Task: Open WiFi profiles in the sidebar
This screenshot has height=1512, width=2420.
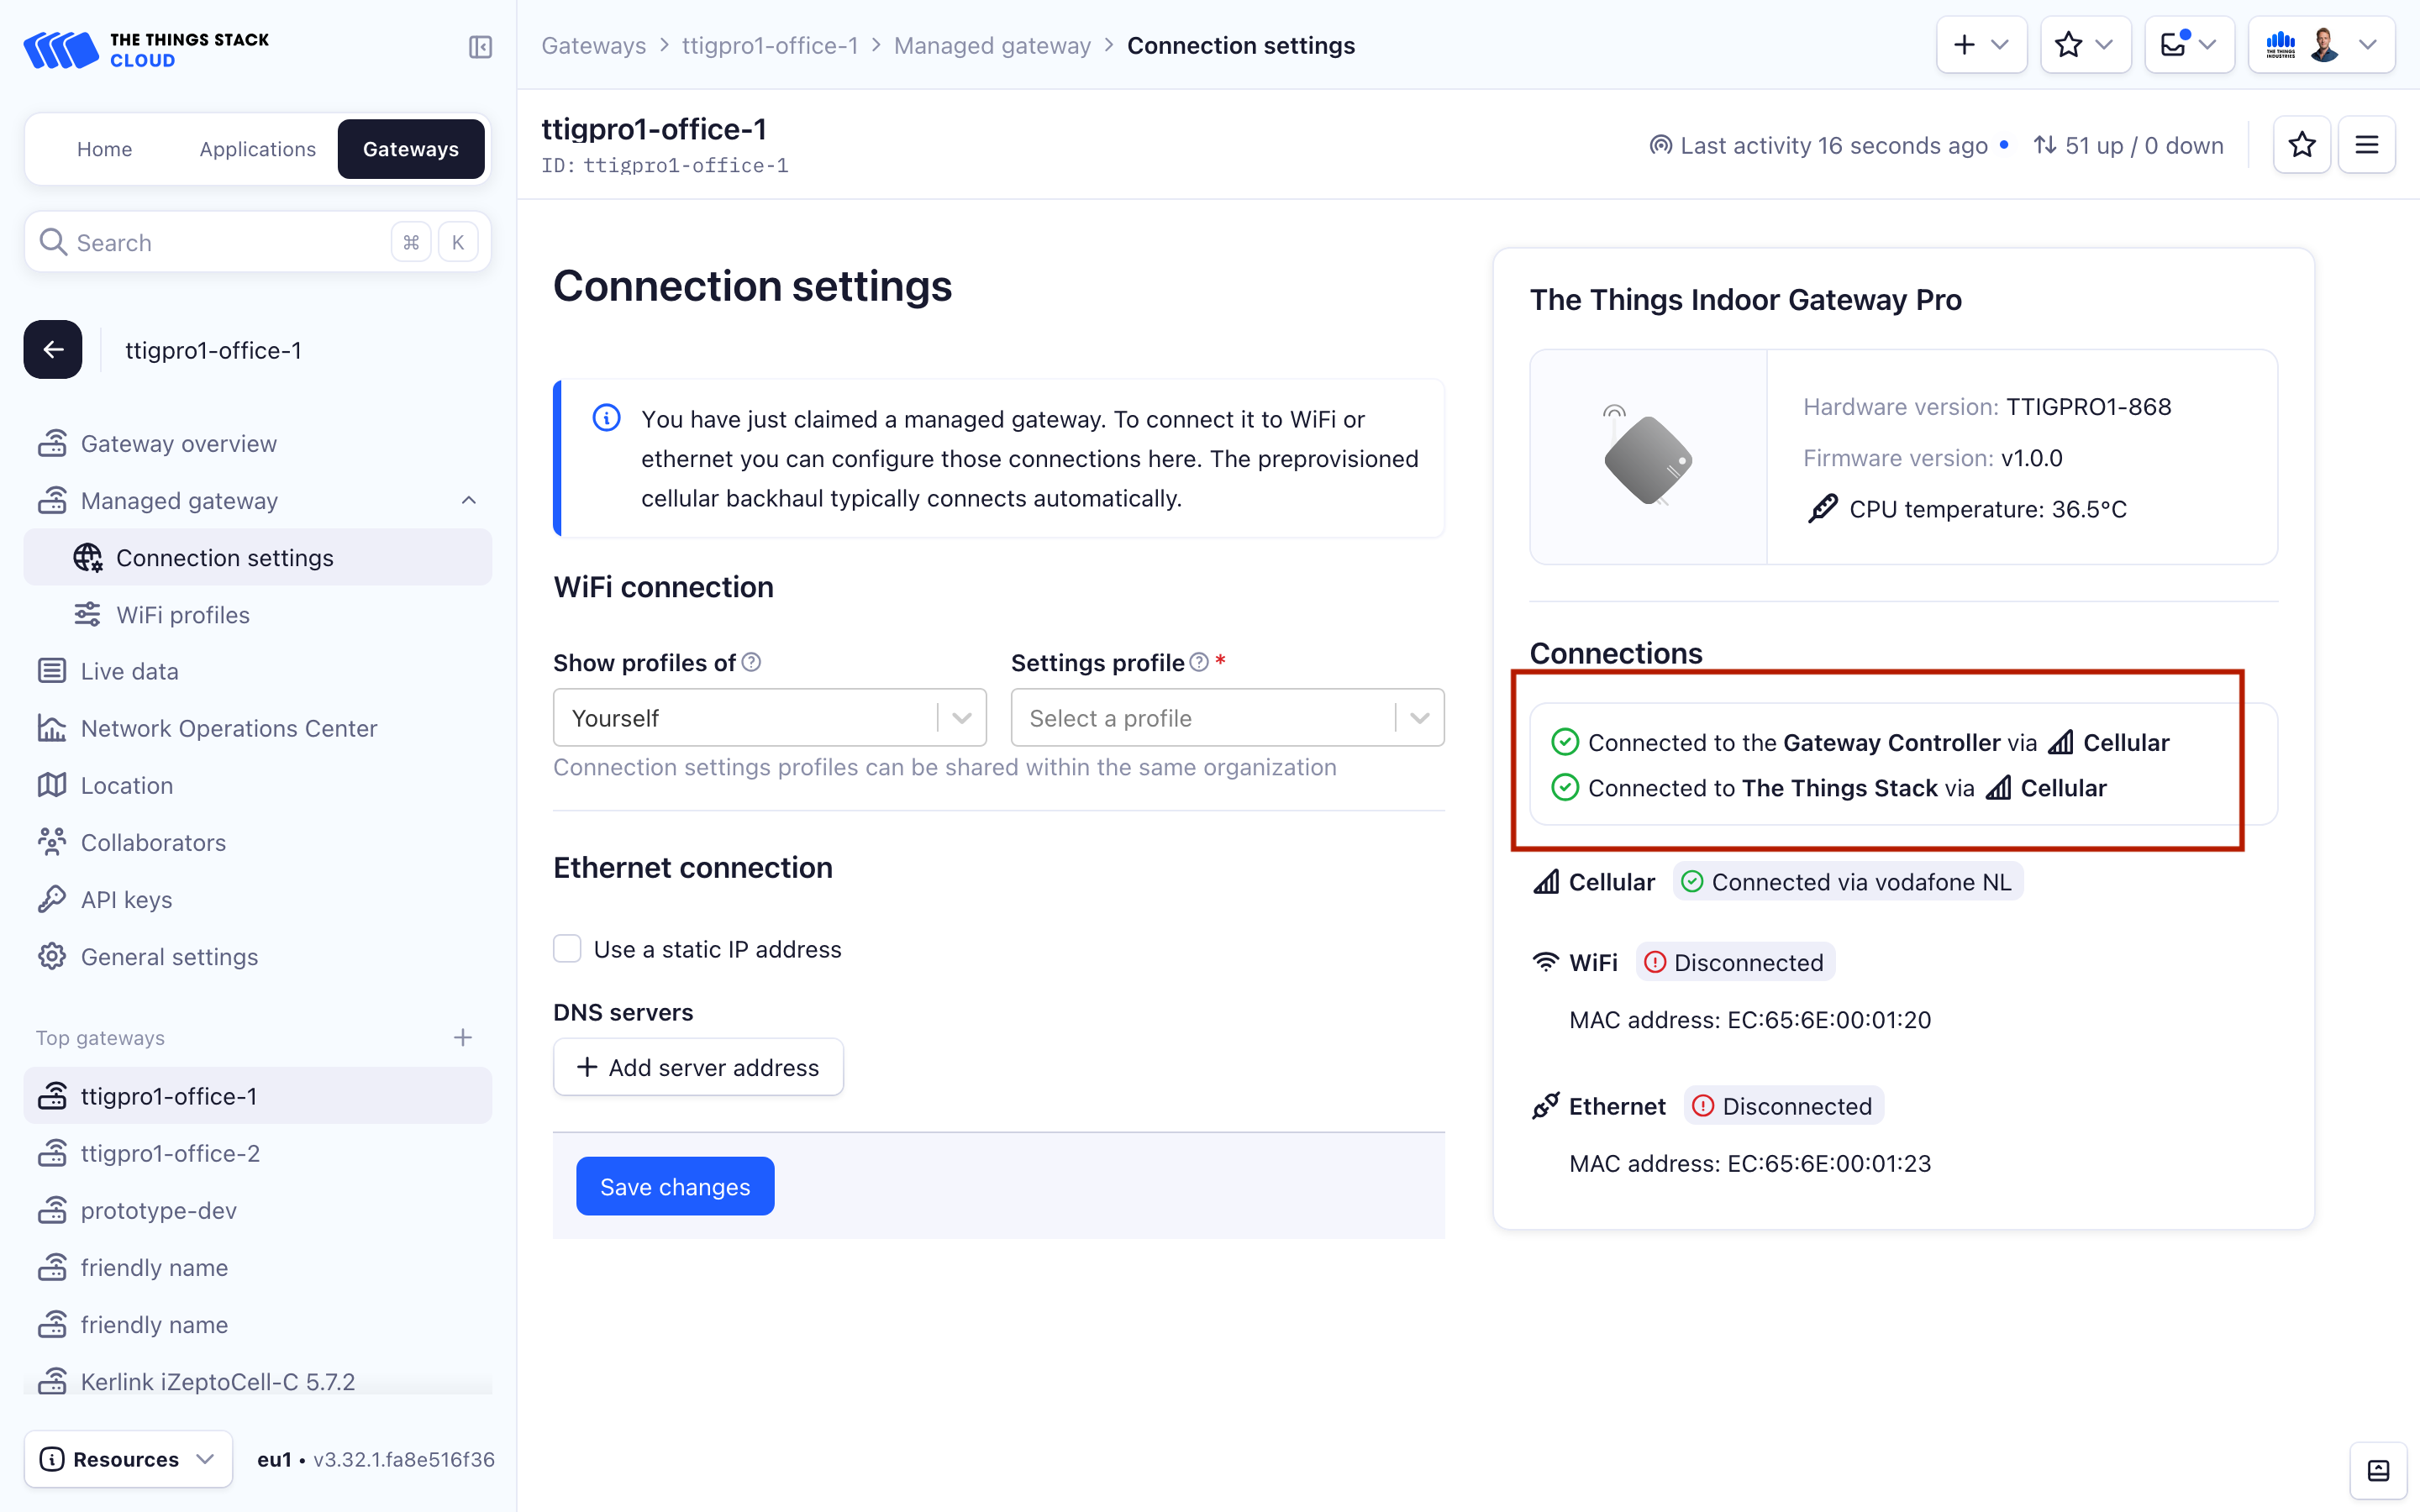Action: point(183,615)
